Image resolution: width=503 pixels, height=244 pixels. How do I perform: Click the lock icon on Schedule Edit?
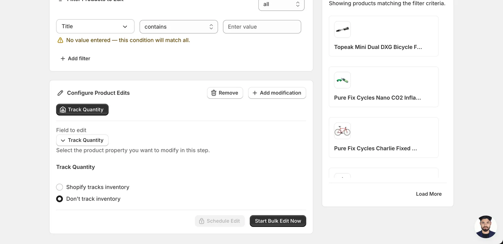point(202,221)
